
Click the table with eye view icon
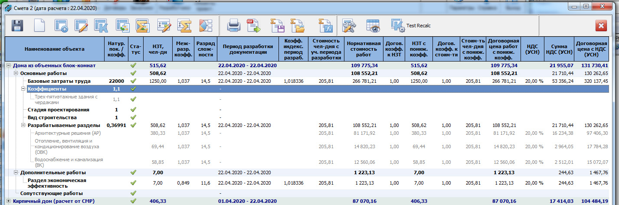(x=373, y=26)
